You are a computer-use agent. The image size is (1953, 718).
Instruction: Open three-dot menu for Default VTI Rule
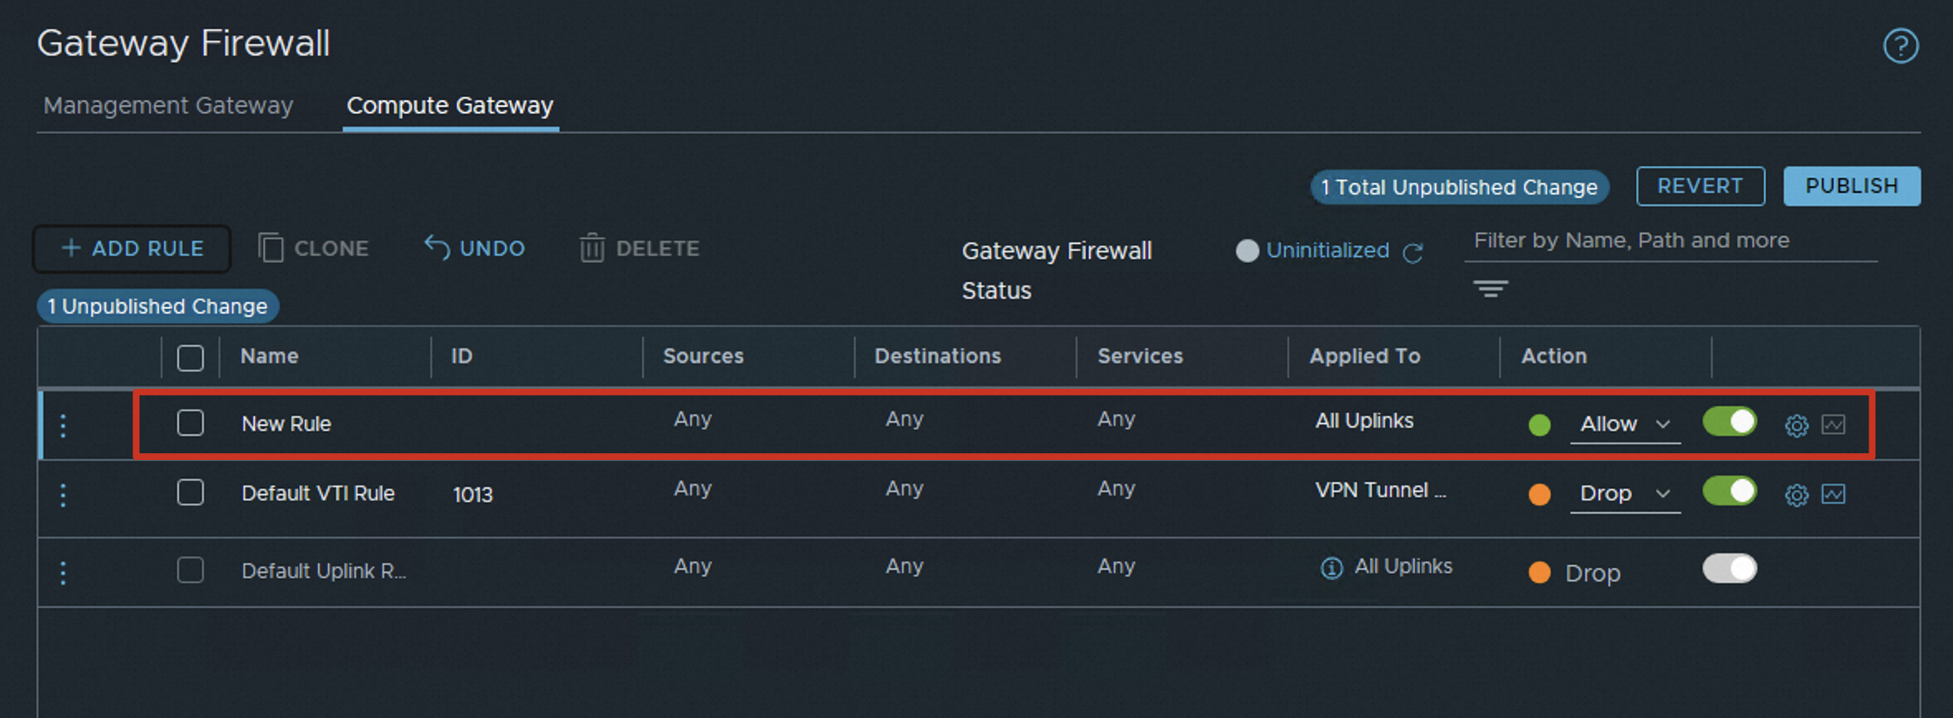coord(64,495)
